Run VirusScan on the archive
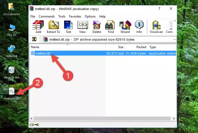 (x=156, y=27)
